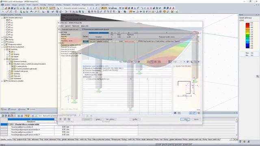Image resolution: width=260 pixels, height=146 pixels.
Task: Open the load case combination dropdown
Action: (x=88, y=8)
